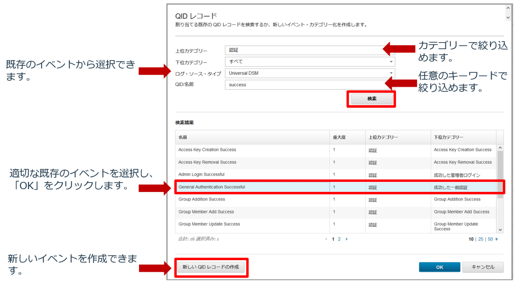This screenshot has height=284, width=517.
Task: Click current page size 10
Action: (471, 239)
